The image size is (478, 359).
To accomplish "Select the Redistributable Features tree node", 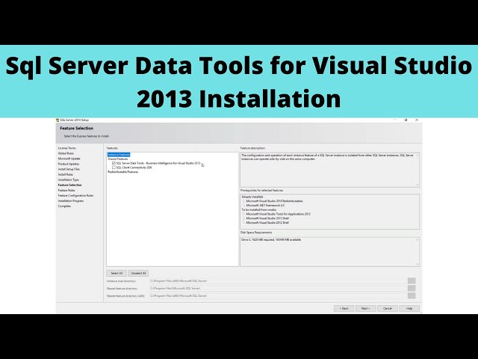I will 122,172.
